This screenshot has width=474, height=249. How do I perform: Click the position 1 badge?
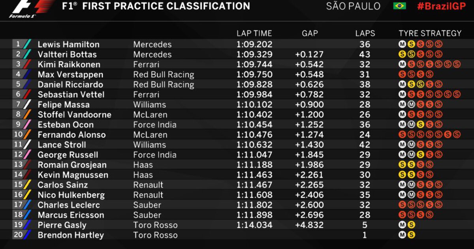19,44
